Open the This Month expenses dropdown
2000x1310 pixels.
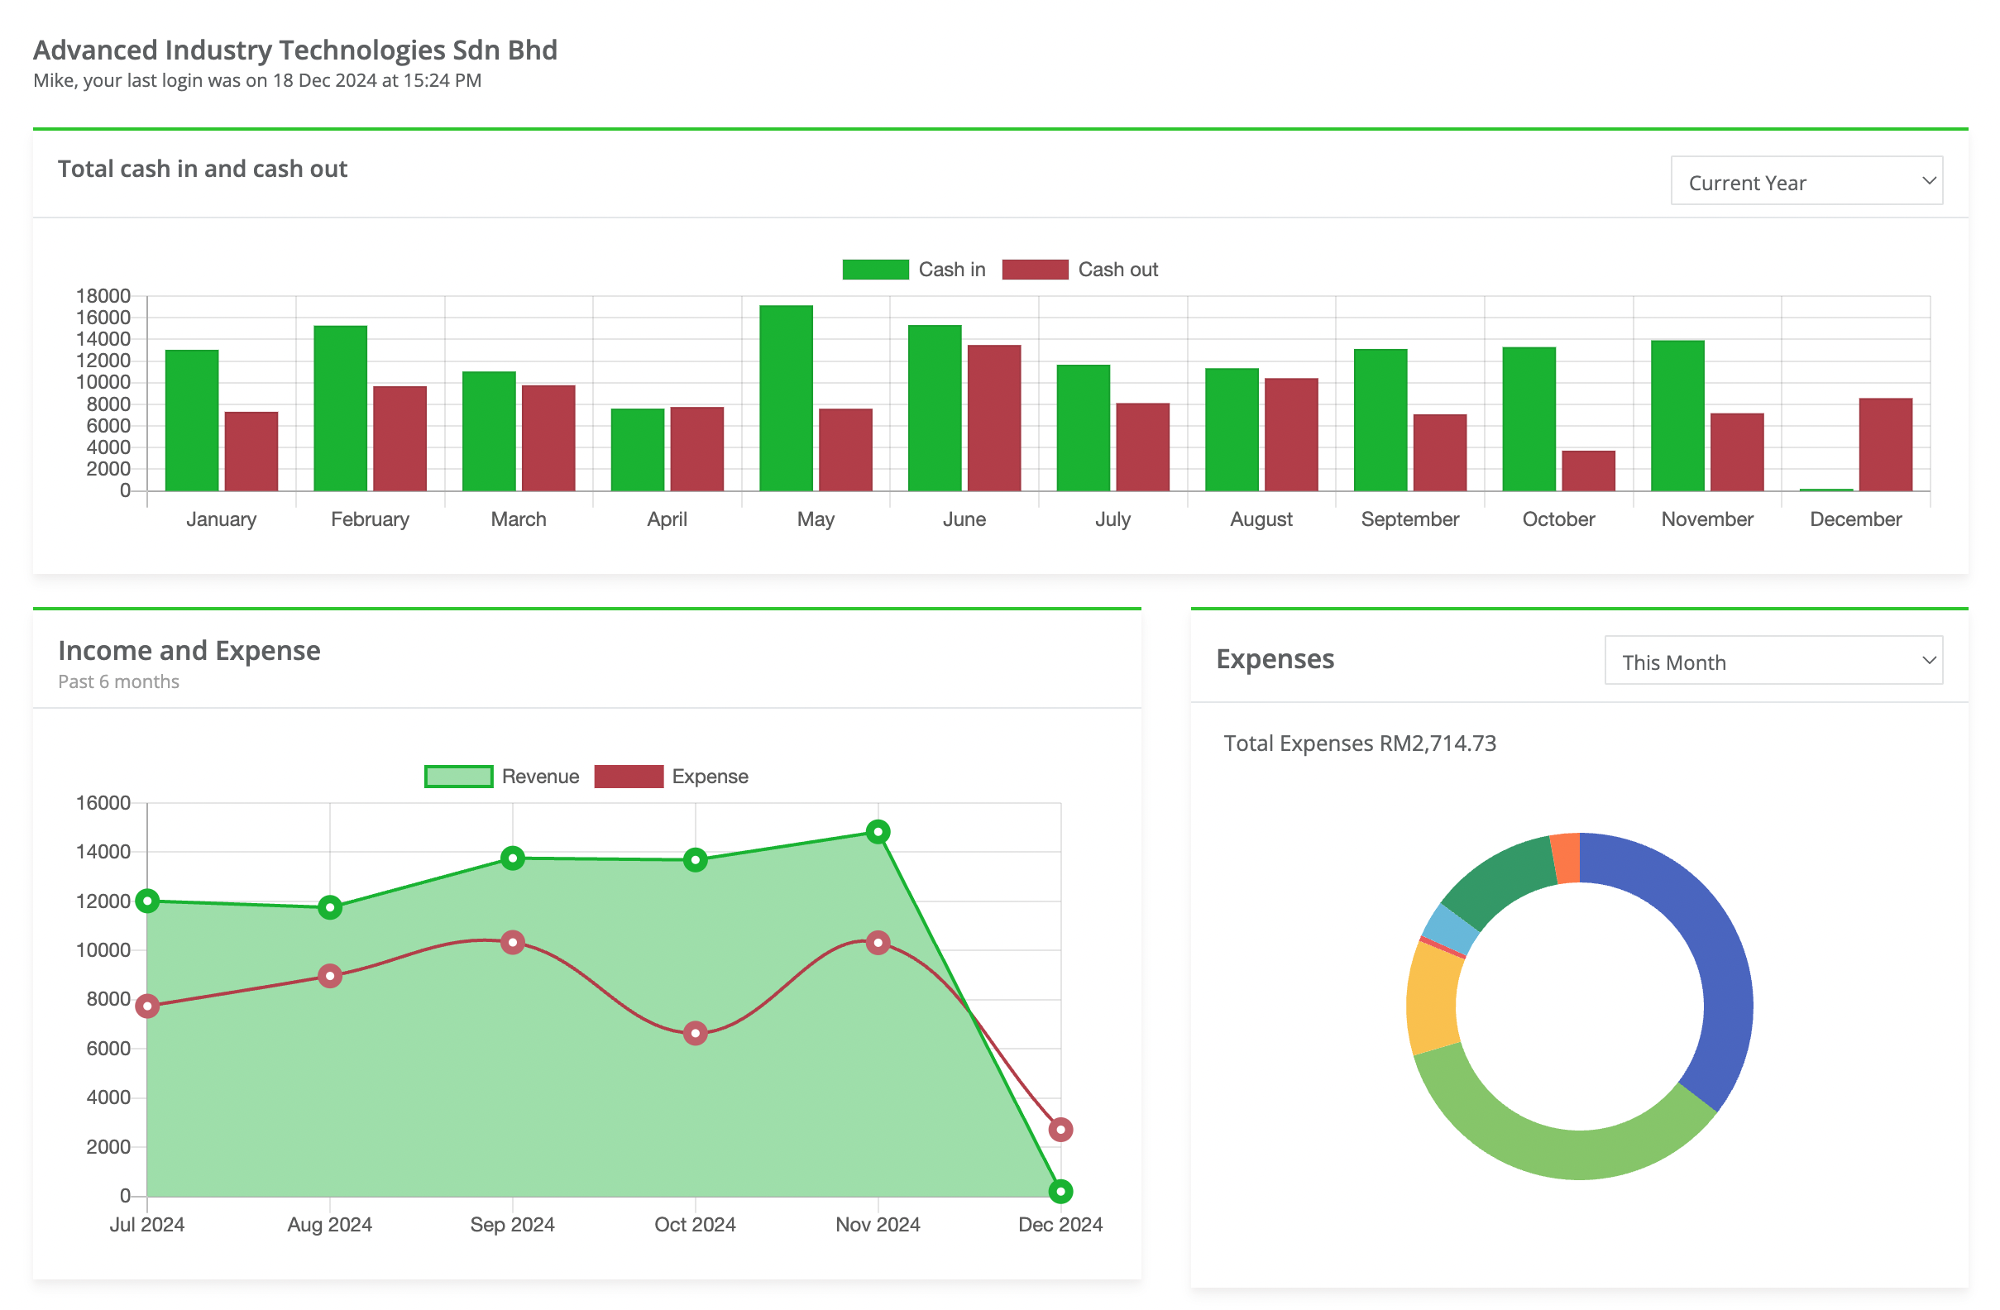click(x=1773, y=662)
